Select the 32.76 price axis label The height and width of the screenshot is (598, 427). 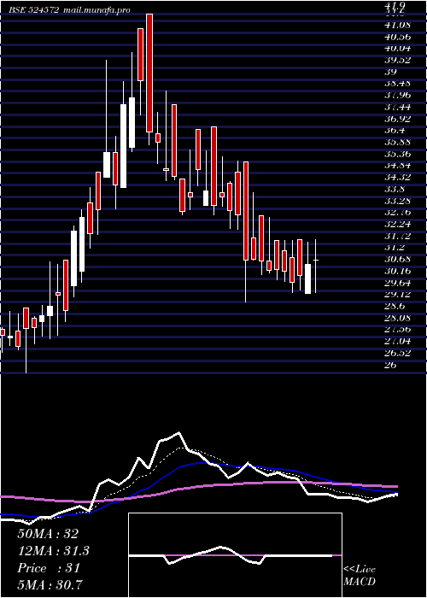point(397,213)
